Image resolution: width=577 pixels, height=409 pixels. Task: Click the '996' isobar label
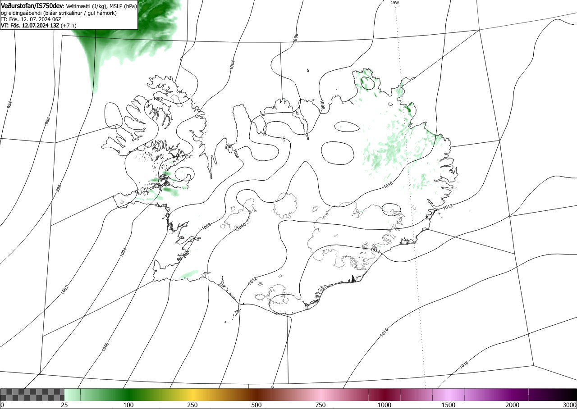tap(47, 121)
